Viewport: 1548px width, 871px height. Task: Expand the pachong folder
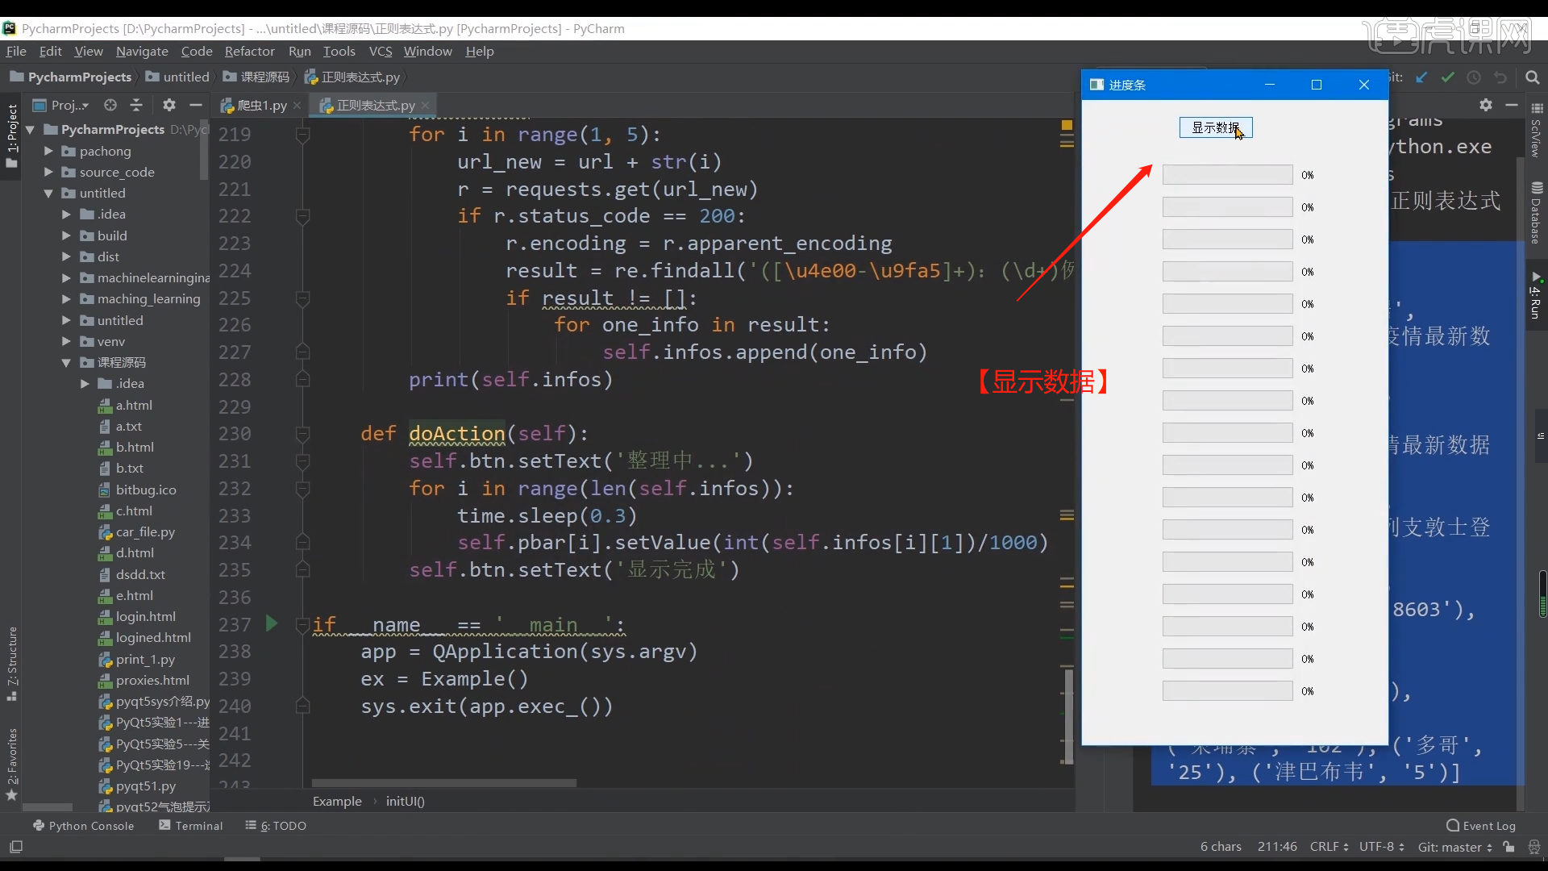point(48,151)
